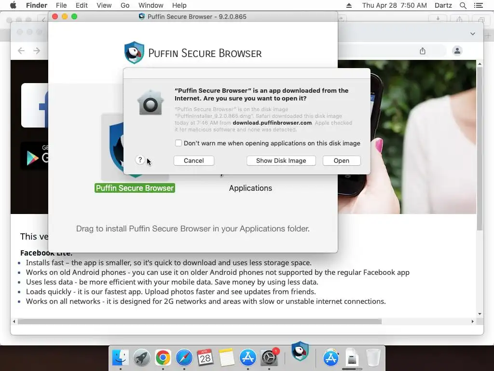Screen dimensions: 494x371
Task: Click the Gatekeeper security icon in dialog
Action: coord(151,102)
